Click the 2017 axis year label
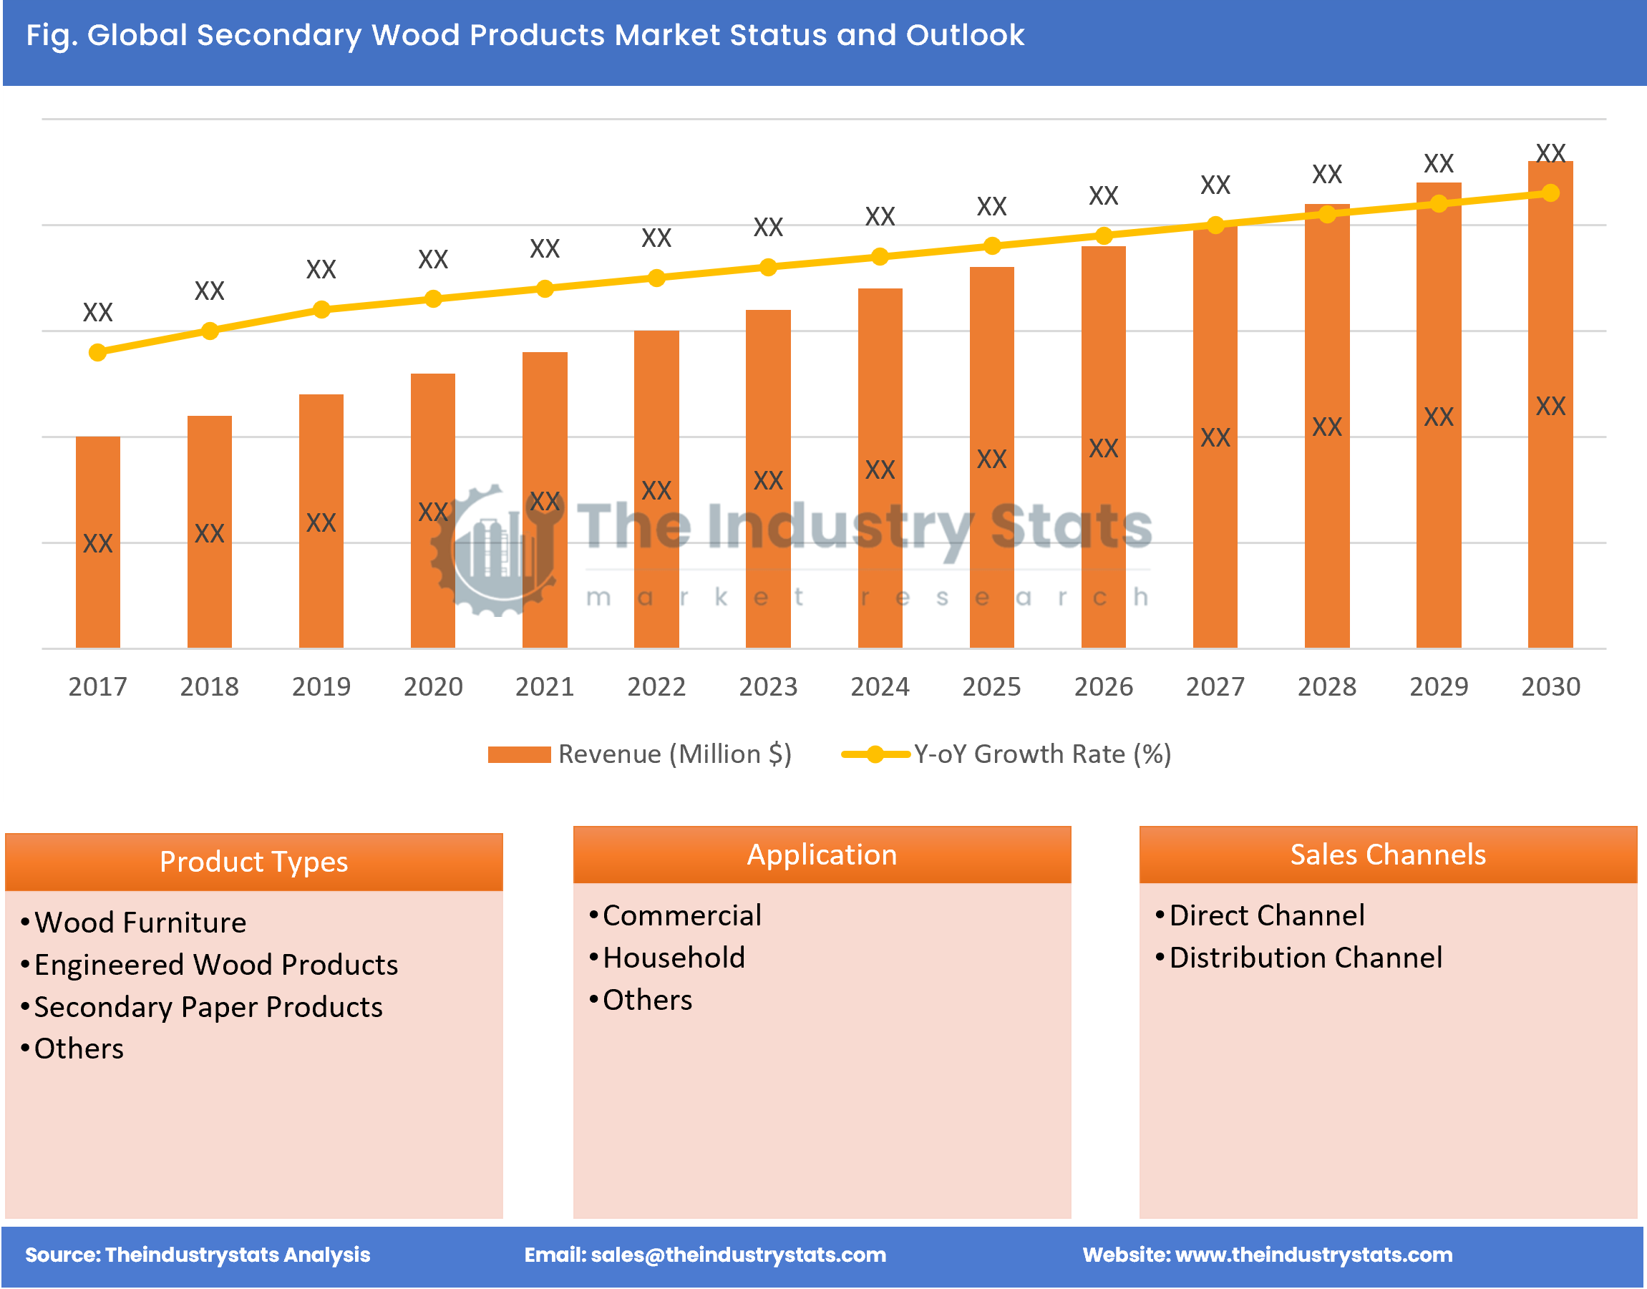This screenshot has height=1289, width=1647. click(98, 687)
